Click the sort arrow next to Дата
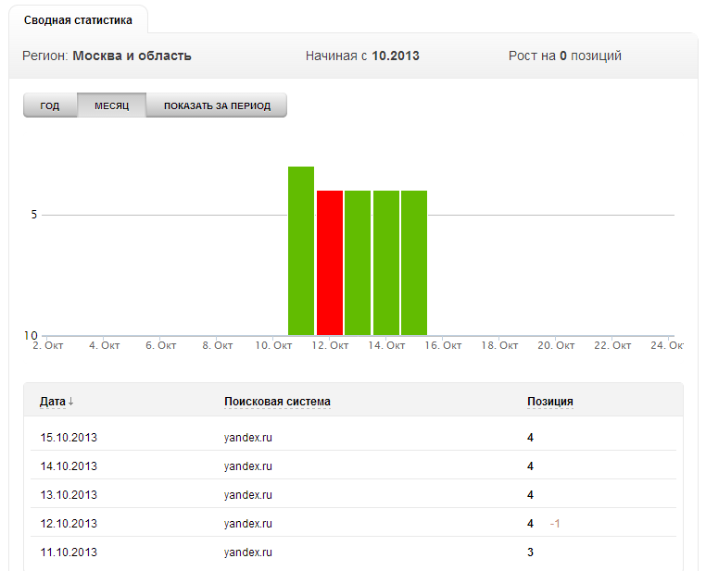This screenshot has height=571, width=706. 70,402
